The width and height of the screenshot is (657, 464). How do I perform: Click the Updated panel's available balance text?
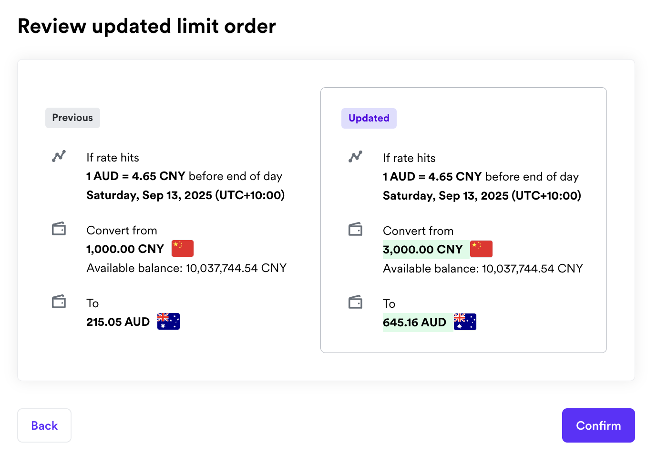click(x=482, y=269)
